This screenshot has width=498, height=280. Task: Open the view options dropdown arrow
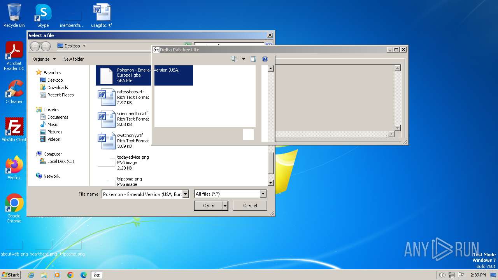244,59
